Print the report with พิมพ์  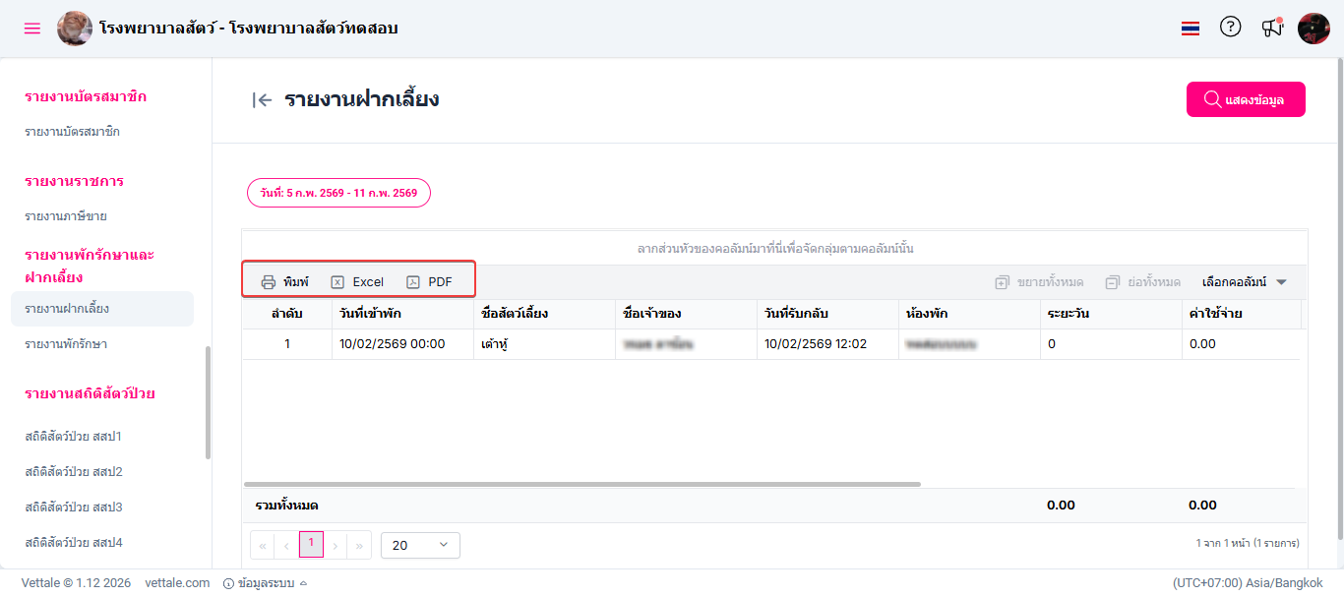pos(284,281)
